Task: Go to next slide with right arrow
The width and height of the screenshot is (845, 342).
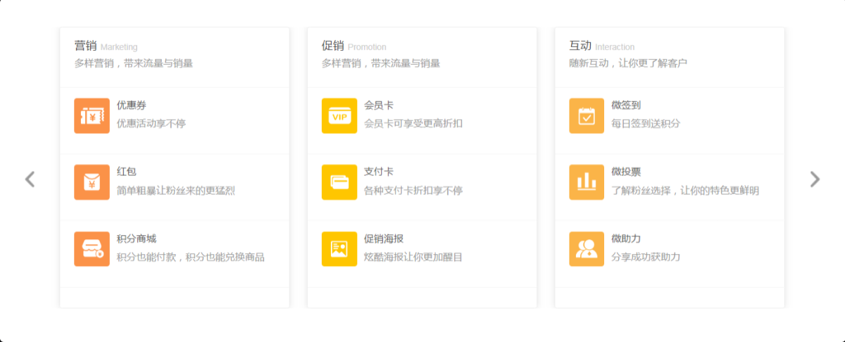Action: pos(815,179)
